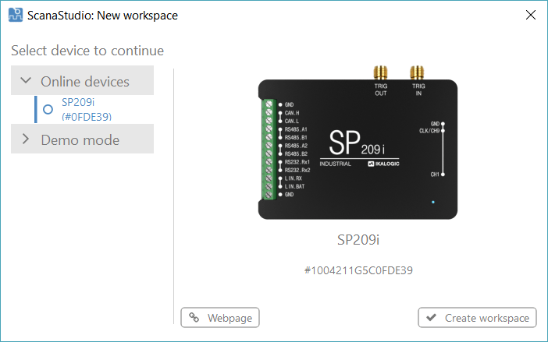Click the SP209i device name under image
The image size is (548, 342).
pyautogui.click(x=358, y=238)
